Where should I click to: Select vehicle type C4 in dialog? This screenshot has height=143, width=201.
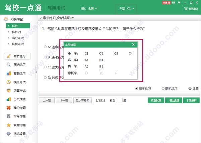131,53
